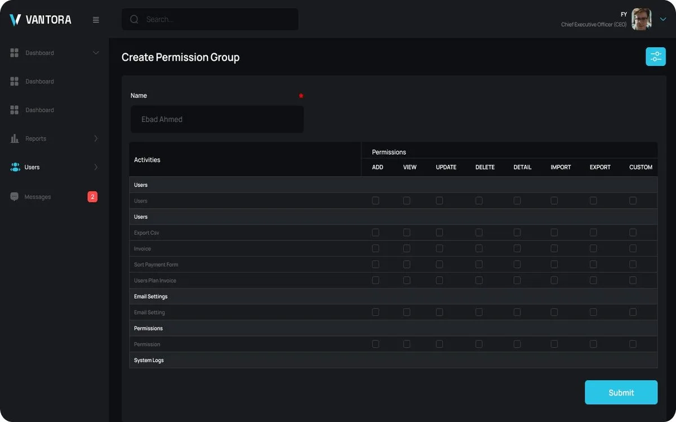Focus the Search field
The image size is (676, 422).
[210, 19]
